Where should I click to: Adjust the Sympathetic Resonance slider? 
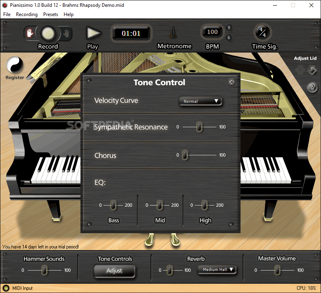tap(199, 127)
